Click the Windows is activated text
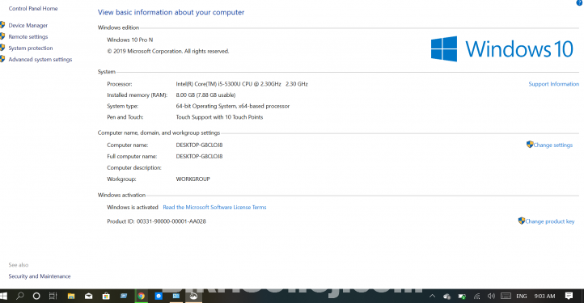The image size is (584, 303). 132,208
